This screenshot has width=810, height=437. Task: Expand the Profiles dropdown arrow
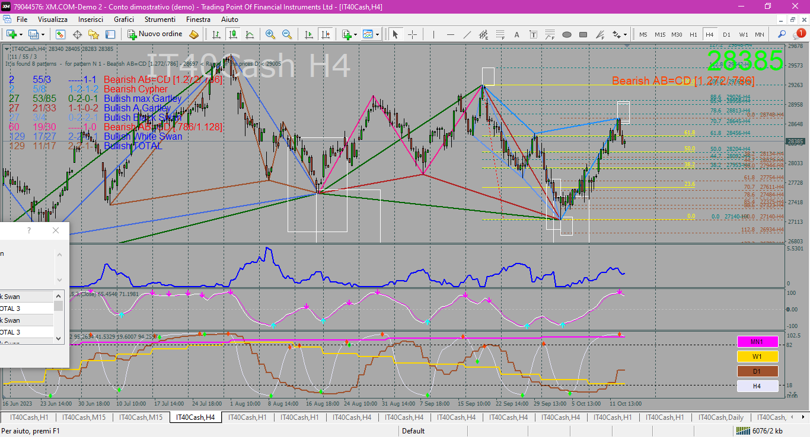[43, 34]
